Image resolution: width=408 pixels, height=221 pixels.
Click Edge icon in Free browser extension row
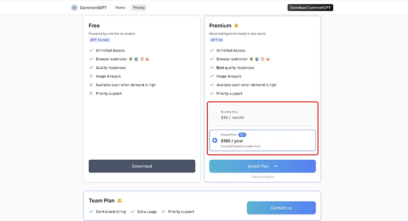coord(136,59)
